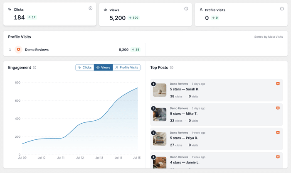This screenshot has height=173, width=291.
Task: Open the info icon next to Top Posts
Action: (172, 68)
